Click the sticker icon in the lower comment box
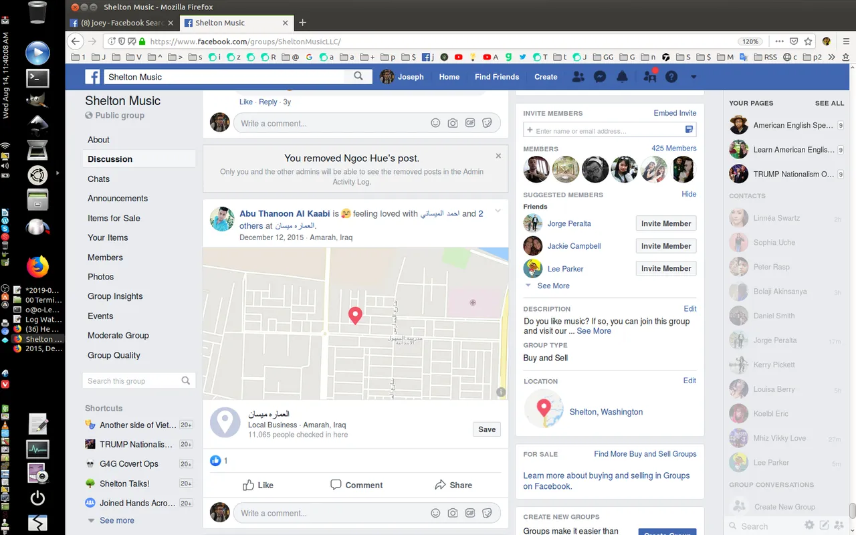This screenshot has height=535, width=856. click(488, 513)
